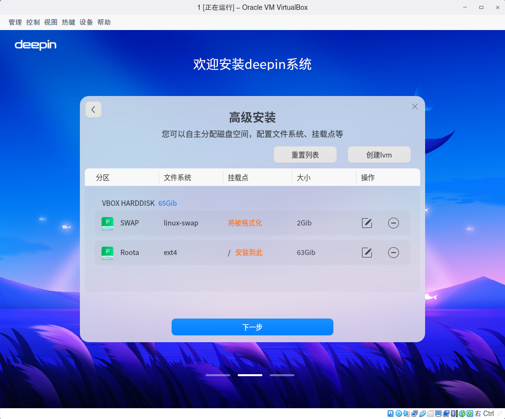Open VirtualBox display status icon
505x419 pixels.
click(x=438, y=414)
